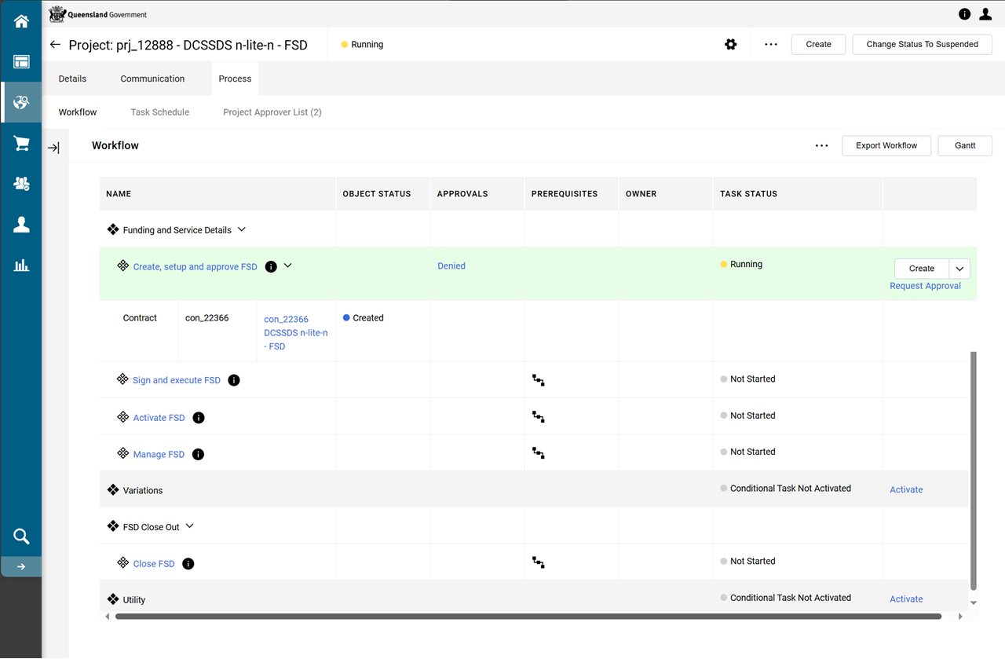Switch to the Communication tab
The height and width of the screenshot is (659, 1005).
pyautogui.click(x=152, y=79)
